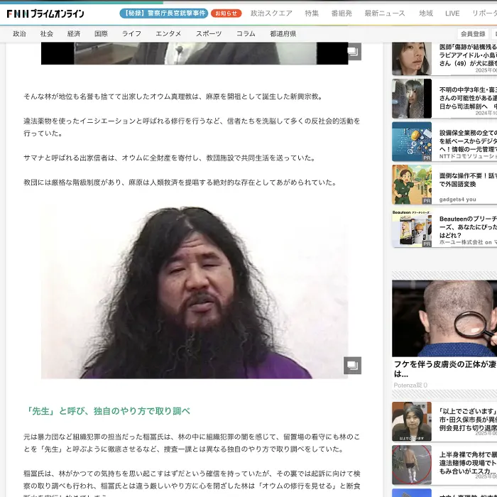497x497 pixels.
Task: Open the scalp magnifier advertisement image
Action: coord(444,318)
